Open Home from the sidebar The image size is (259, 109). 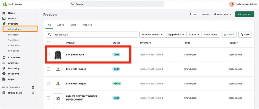click(x=11, y=13)
